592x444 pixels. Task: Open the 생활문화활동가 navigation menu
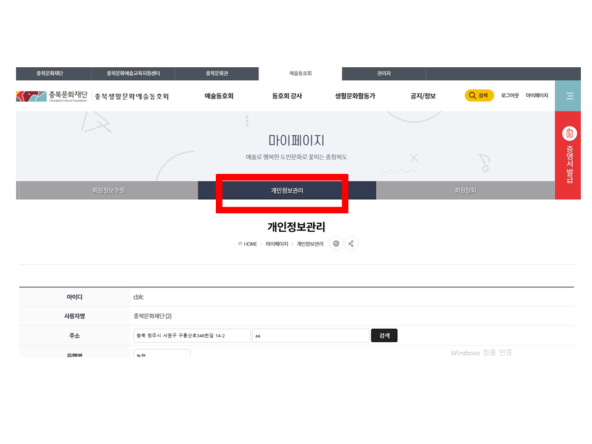[355, 96]
